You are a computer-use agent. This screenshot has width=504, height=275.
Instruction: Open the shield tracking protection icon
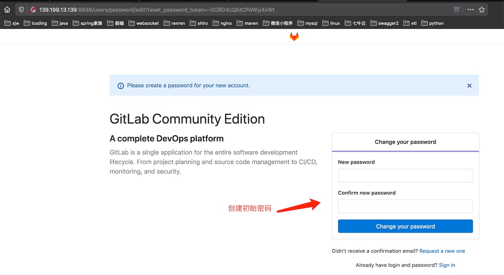(21, 10)
